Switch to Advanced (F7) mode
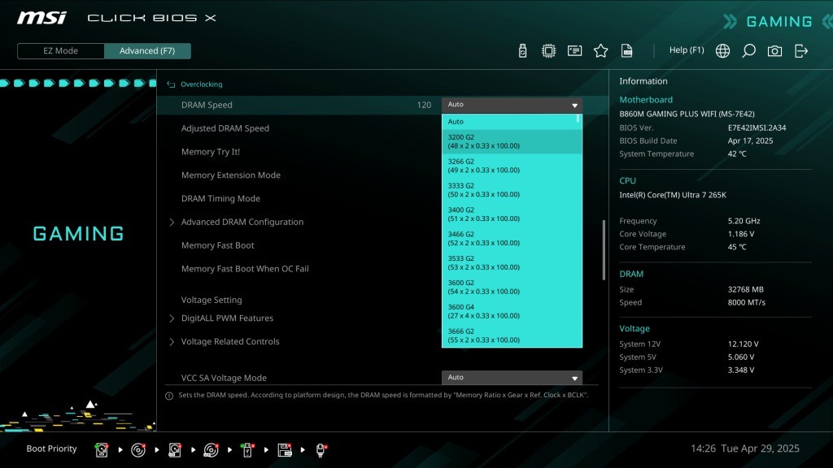The image size is (833, 468). (147, 51)
